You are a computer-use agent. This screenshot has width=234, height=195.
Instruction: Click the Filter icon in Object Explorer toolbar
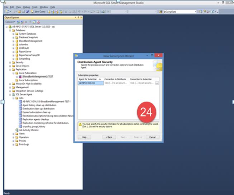pos(30,22)
